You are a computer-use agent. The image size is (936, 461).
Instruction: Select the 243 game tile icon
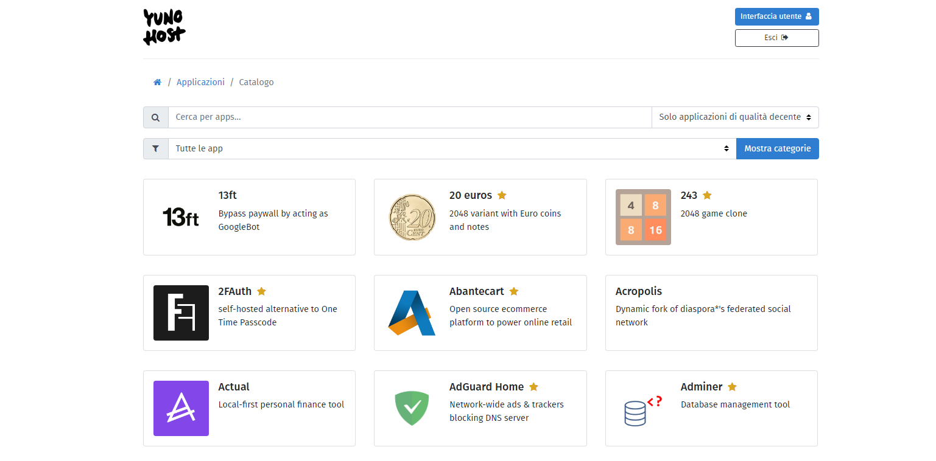643,217
